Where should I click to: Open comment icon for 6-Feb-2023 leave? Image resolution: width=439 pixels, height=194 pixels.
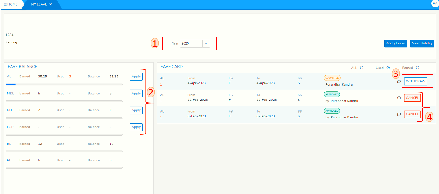[399, 114]
